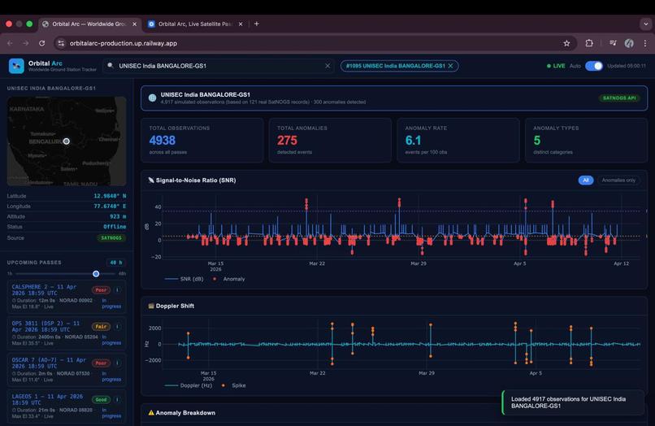Switch to Orbital Arc Worldwide Ground tab

click(x=89, y=24)
